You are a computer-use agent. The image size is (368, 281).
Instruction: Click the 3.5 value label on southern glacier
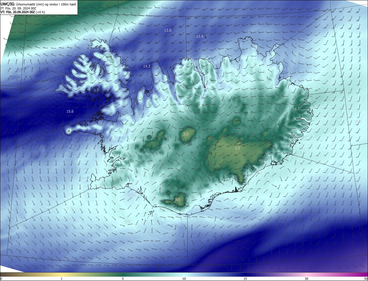point(177,199)
